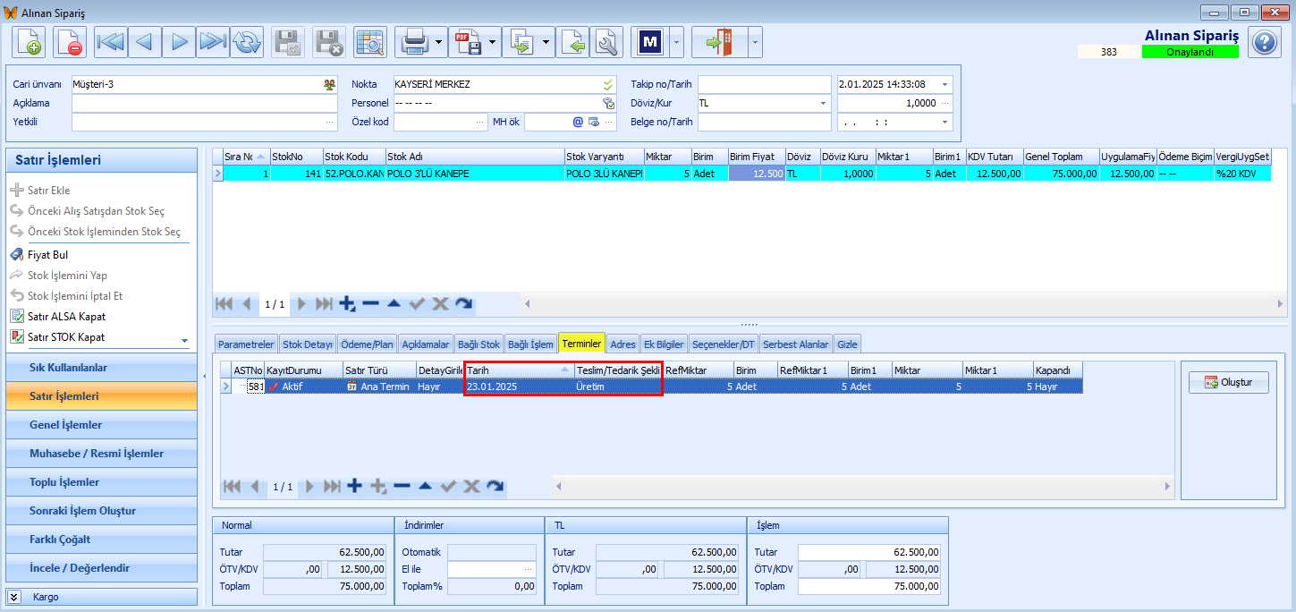Click the Cari ünvanı input field
This screenshot has width=1296, height=612.
(204, 84)
